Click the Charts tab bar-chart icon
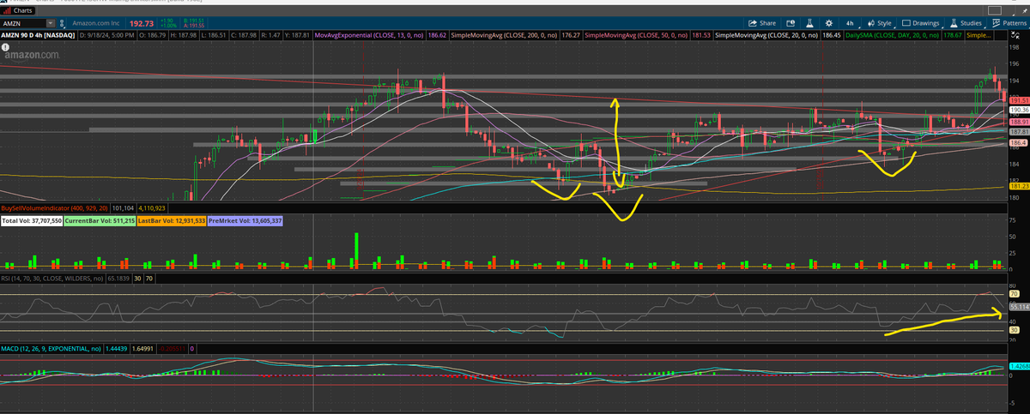1030x414 pixels. [7, 10]
